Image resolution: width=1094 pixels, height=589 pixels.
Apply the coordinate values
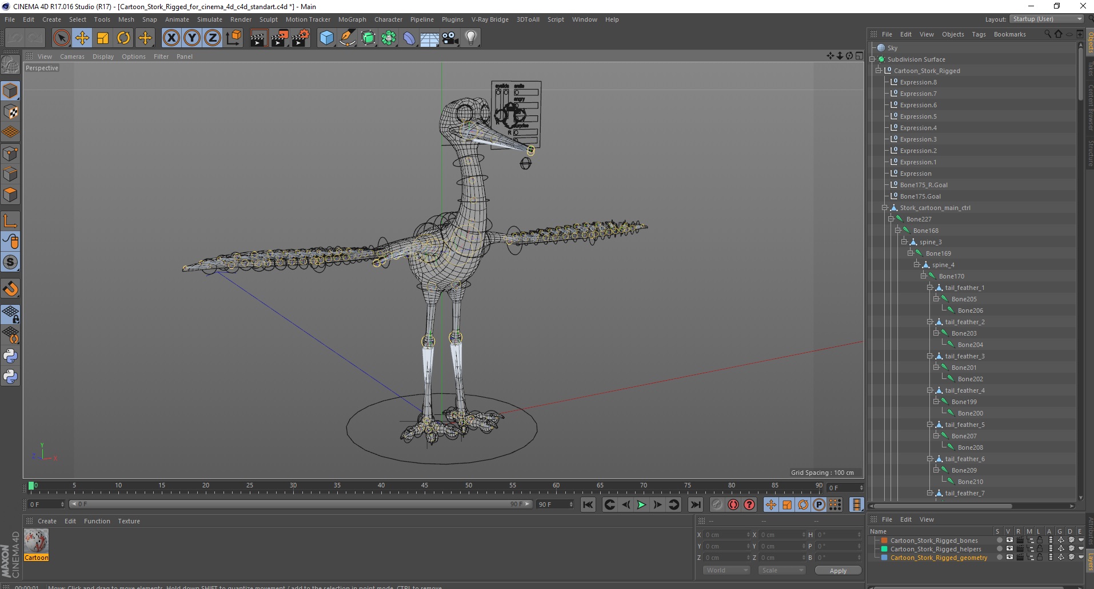tap(838, 571)
